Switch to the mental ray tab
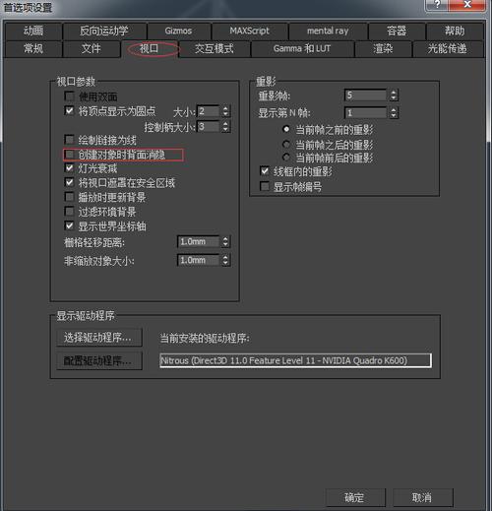492x511 pixels. click(328, 32)
